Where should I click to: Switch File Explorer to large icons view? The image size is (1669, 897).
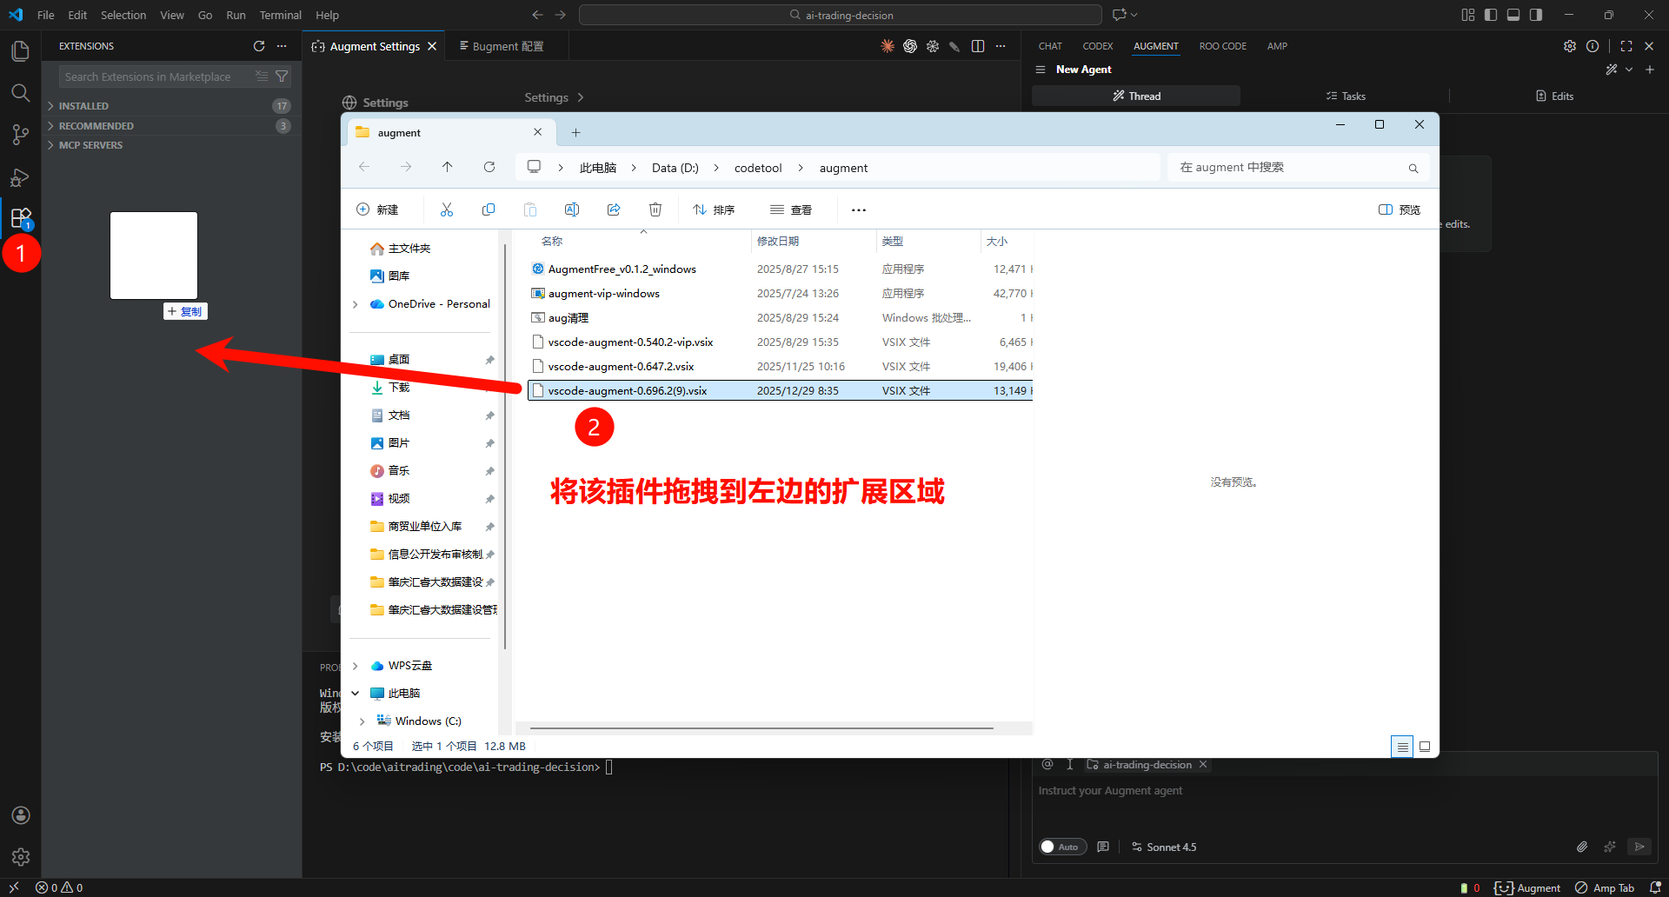[1425, 747]
